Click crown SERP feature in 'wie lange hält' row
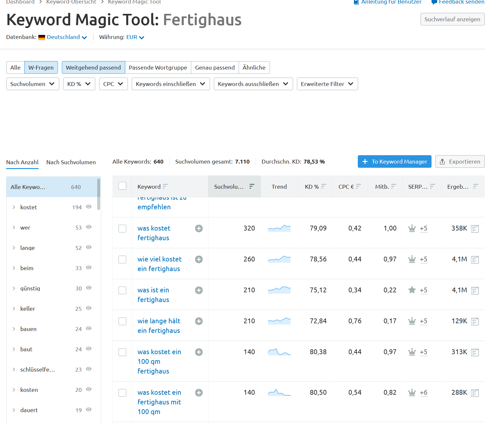485x425 pixels. (412, 321)
